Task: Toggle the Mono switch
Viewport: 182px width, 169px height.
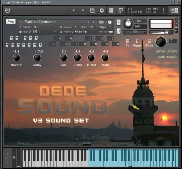Action: 137,41
